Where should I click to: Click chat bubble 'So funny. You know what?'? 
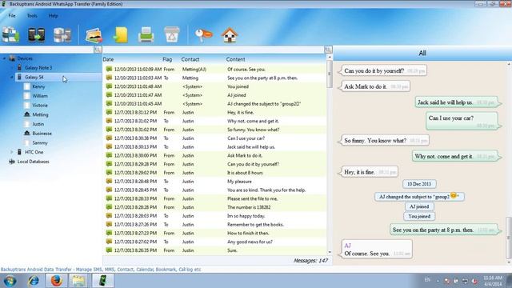pyautogui.click(x=385, y=141)
